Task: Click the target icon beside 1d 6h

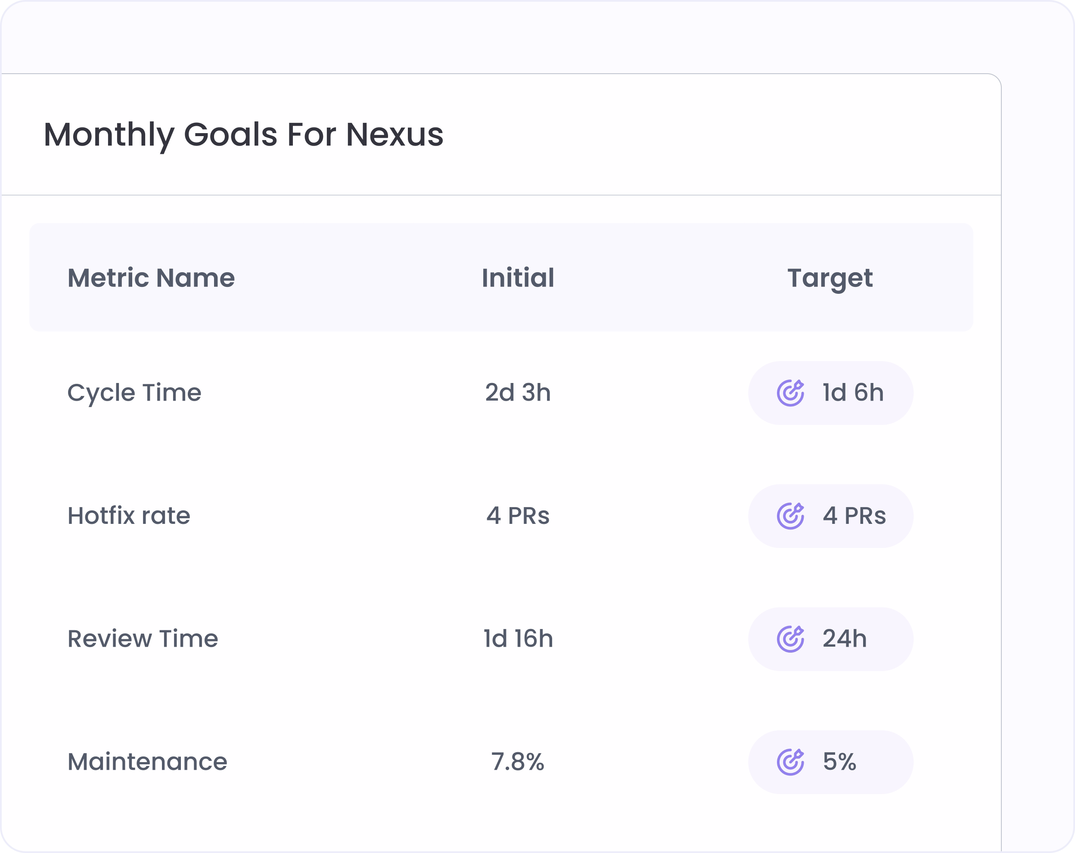Action: [x=790, y=393]
